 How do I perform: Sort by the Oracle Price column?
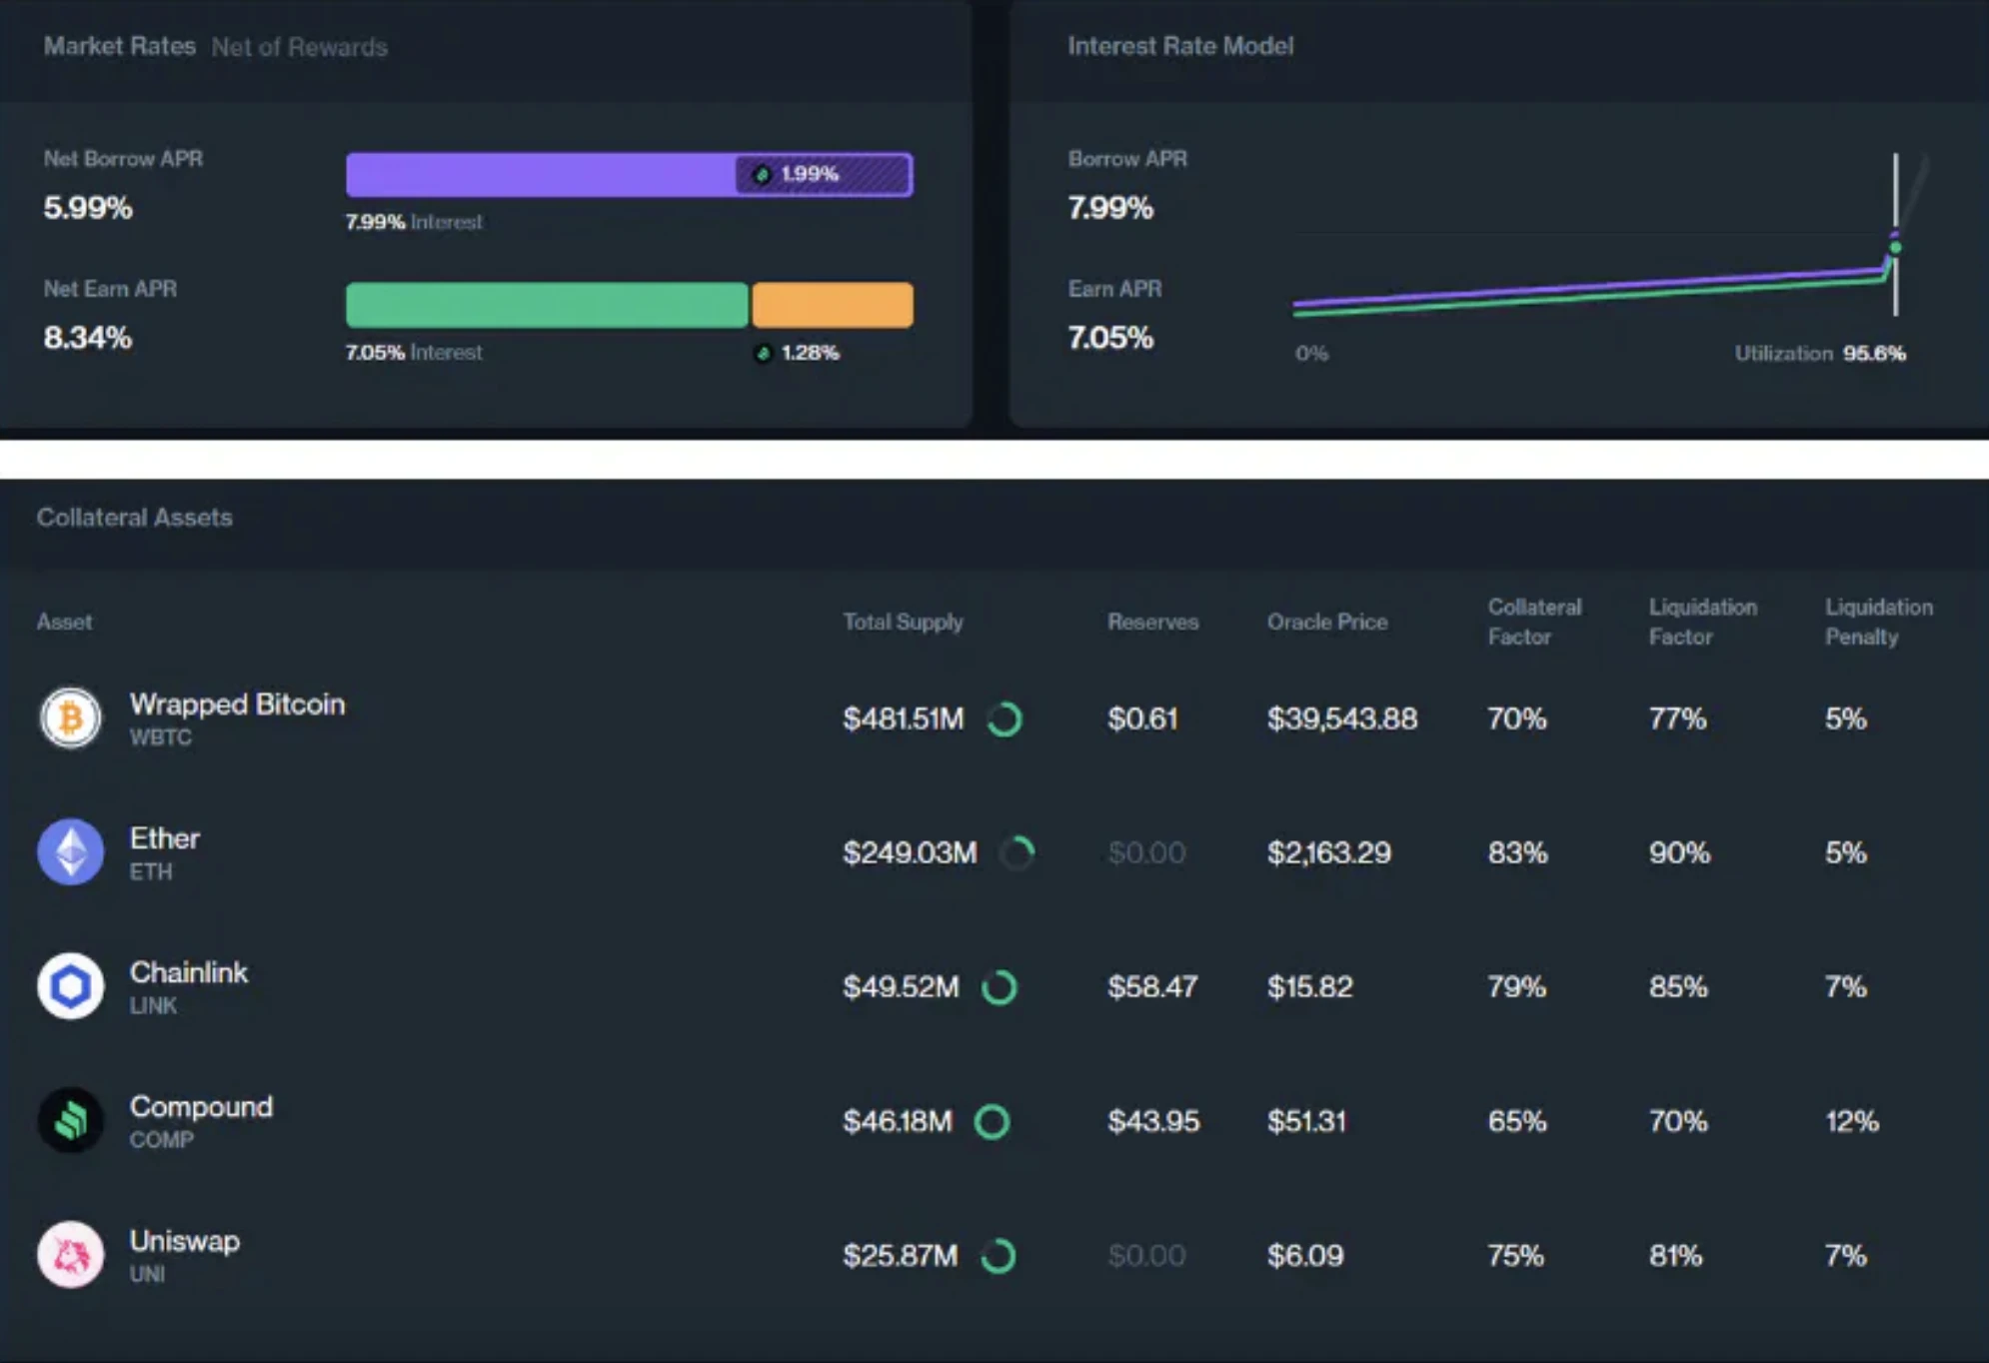1326,622
